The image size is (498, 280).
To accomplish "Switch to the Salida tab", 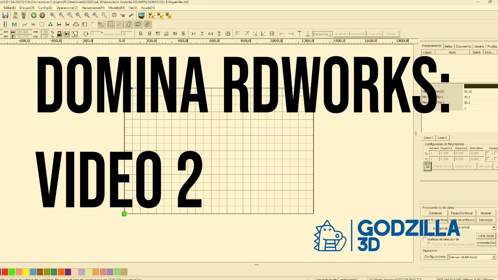I will tap(448, 46).
